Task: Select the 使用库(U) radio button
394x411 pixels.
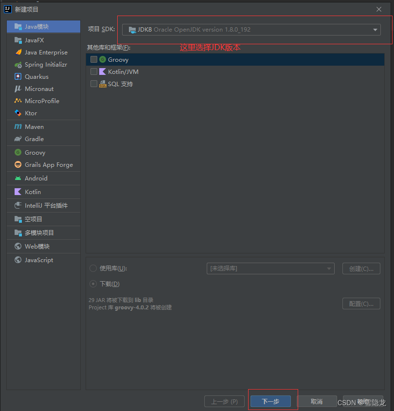Action: 93,268
